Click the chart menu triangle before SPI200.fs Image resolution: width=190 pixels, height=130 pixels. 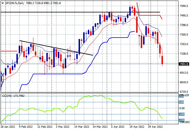click(3, 3)
